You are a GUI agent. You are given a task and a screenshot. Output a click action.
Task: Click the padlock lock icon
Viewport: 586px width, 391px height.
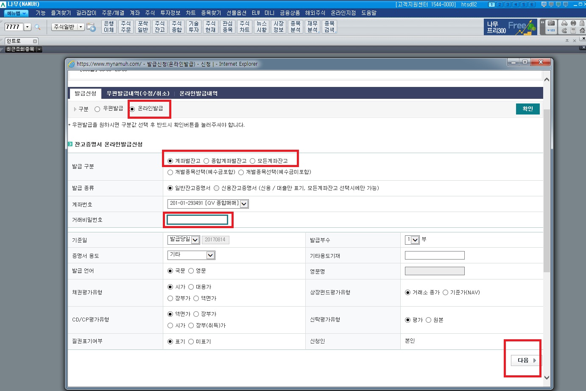coord(582,23)
